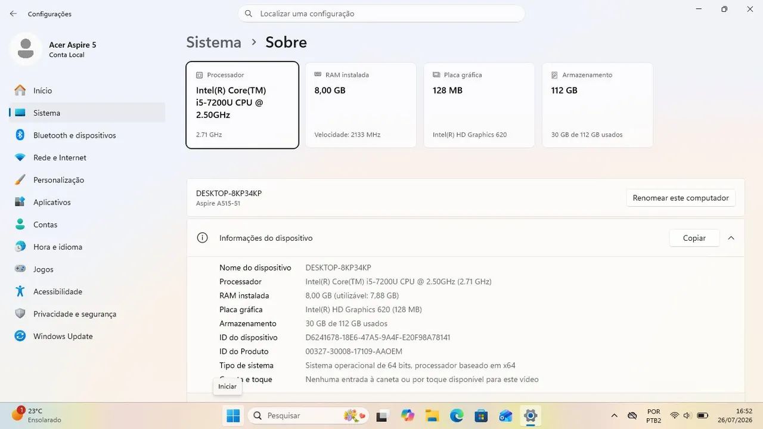Open Jogos settings
Image resolution: width=763 pixels, height=429 pixels.
point(87,269)
